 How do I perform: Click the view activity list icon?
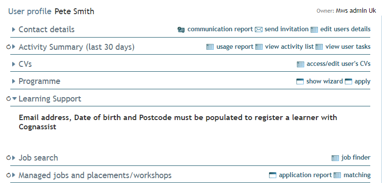pyautogui.click(x=259, y=47)
